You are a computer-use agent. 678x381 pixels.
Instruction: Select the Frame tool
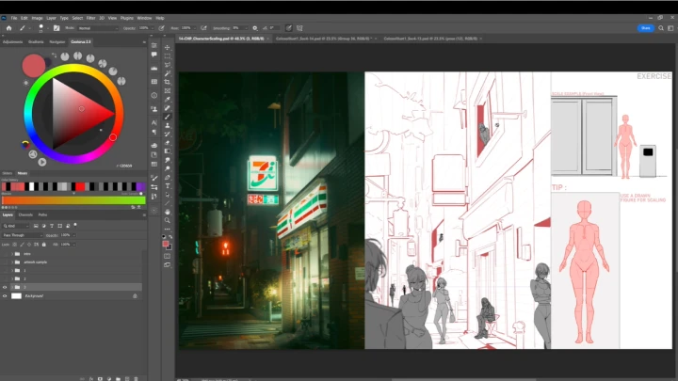pyautogui.click(x=168, y=90)
